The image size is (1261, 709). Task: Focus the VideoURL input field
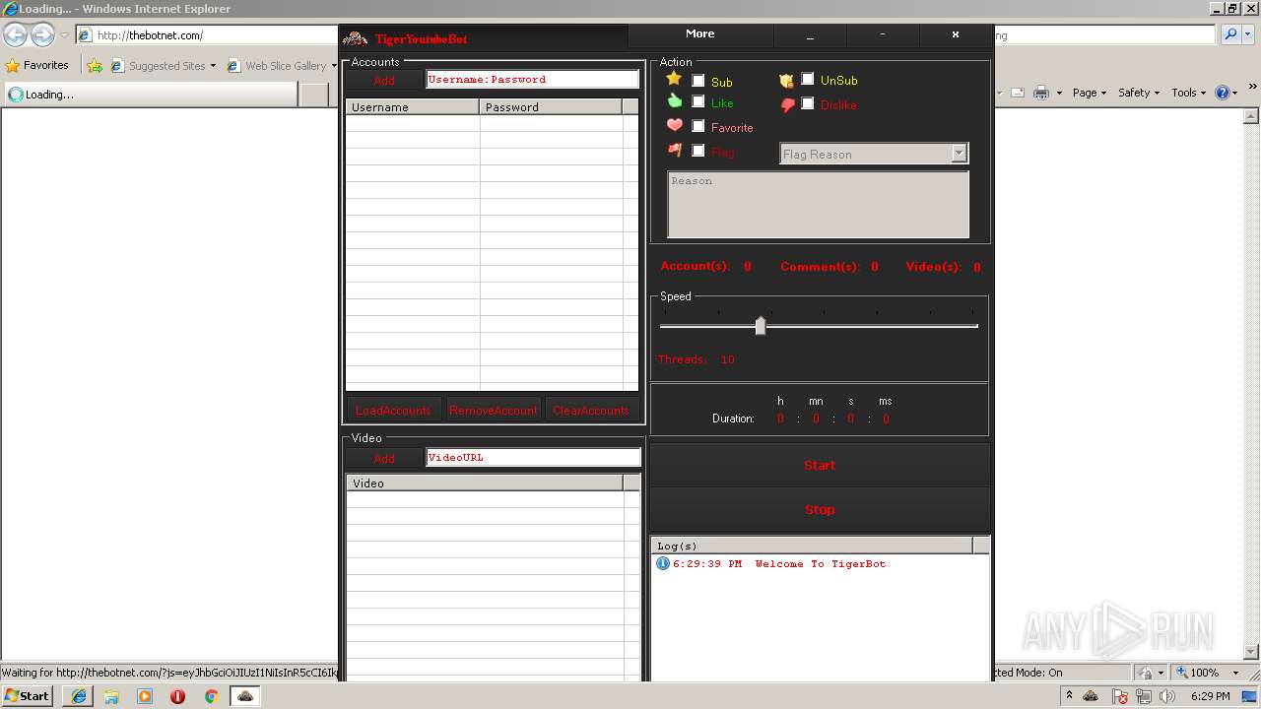click(533, 457)
